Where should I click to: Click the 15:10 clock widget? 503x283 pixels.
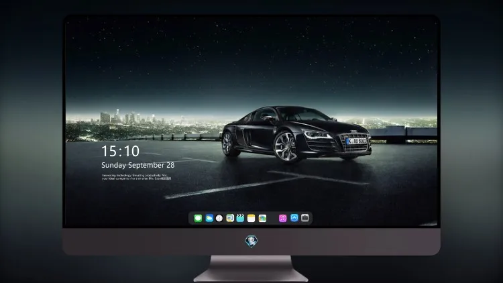click(x=120, y=151)
